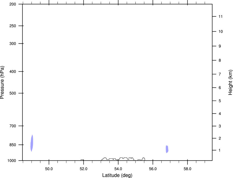Click the 250 pressure tick label
Viewport: 233px width, 178px height.
(13, 26)
